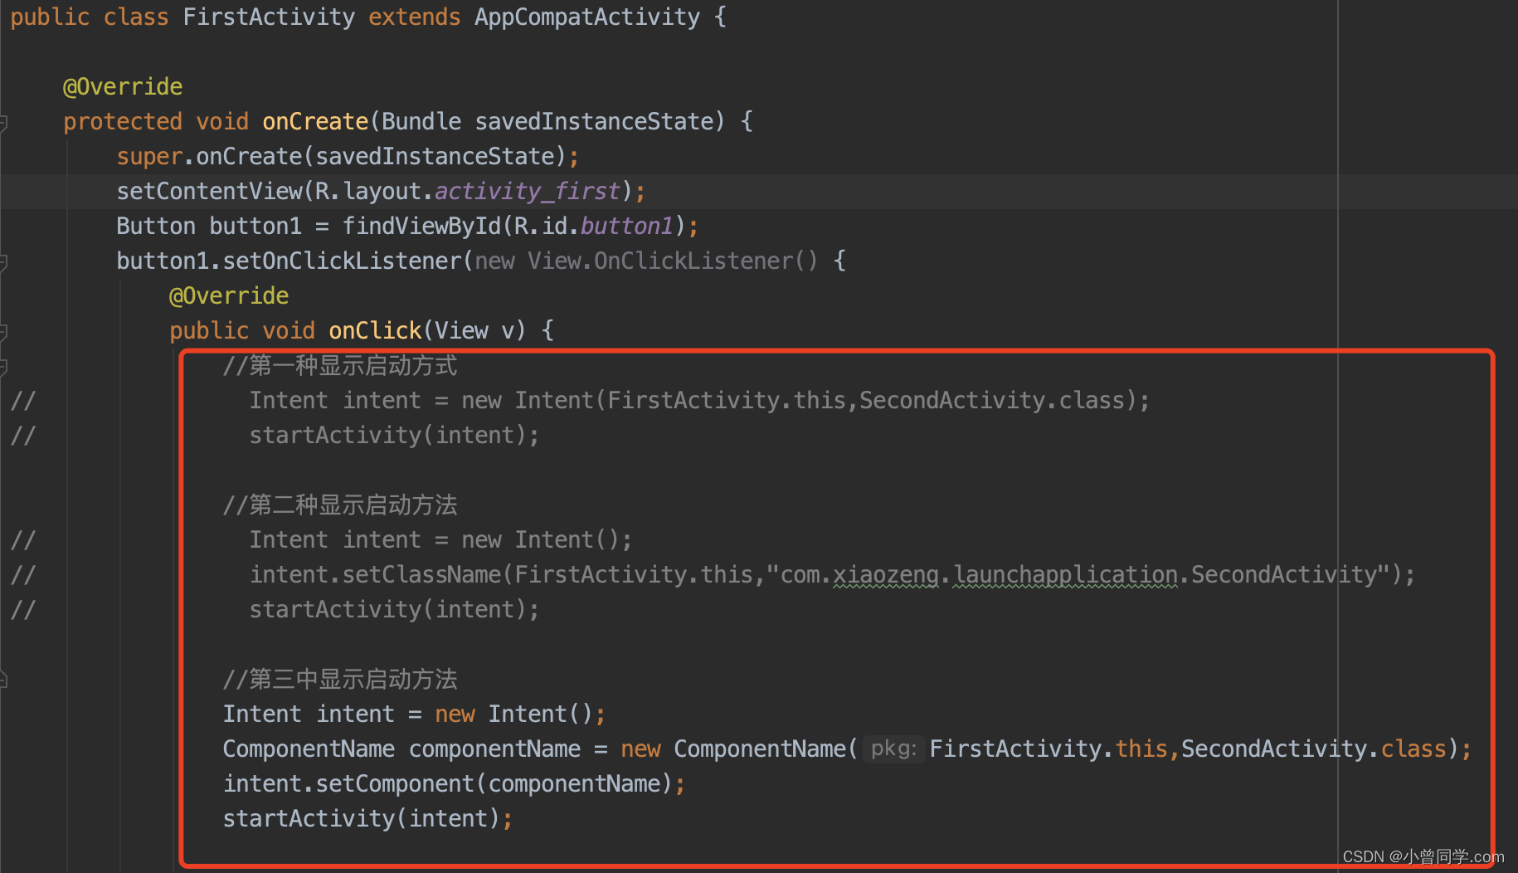Click the super keyword
The image size is (1518, 873).
(149, 156)
